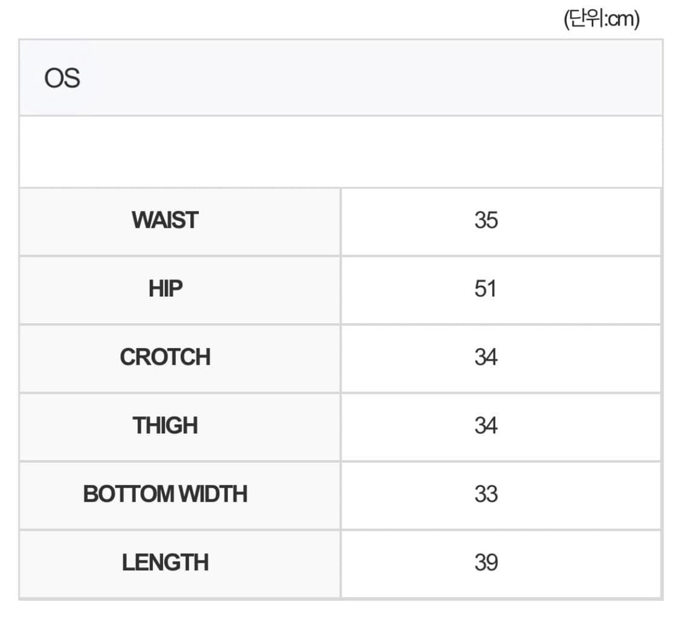Viewport: 682px width, 632px height.
Task: Click the waist value 35
Action: (x=486, y=221)
